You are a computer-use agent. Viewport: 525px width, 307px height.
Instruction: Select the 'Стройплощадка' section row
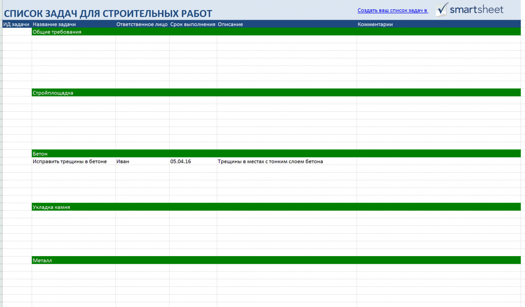(276, 93)
